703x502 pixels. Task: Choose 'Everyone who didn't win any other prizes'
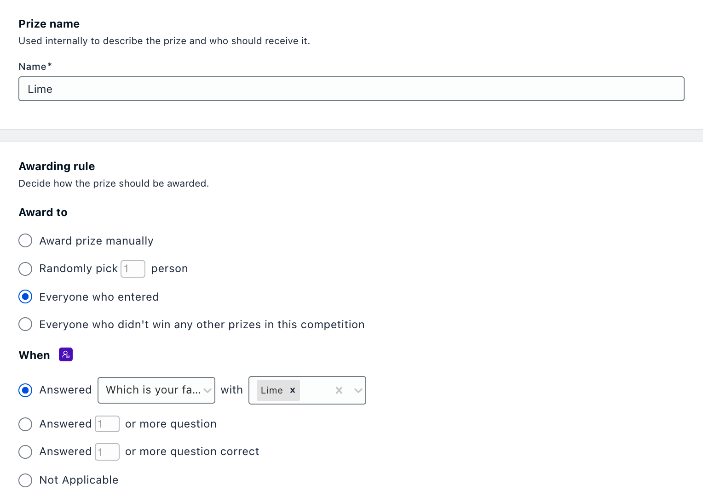(25, 325)
